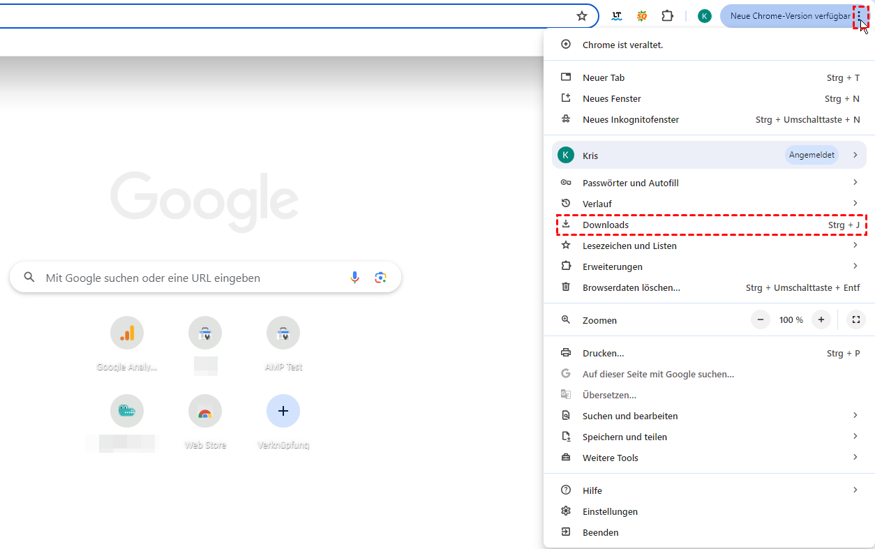Click the Hilfe question mark icon
This screenshot has height=549, width=875.
tap(566, 490)
